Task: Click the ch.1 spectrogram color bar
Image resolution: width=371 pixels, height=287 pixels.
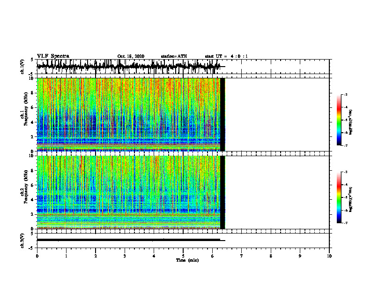Action: (x=339, y=120)
